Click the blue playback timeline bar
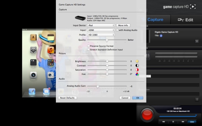 [178, 116]
